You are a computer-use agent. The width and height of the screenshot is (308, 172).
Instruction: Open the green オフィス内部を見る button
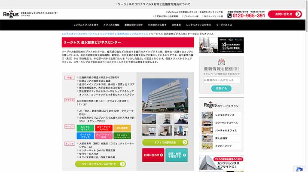pos(165,142)
